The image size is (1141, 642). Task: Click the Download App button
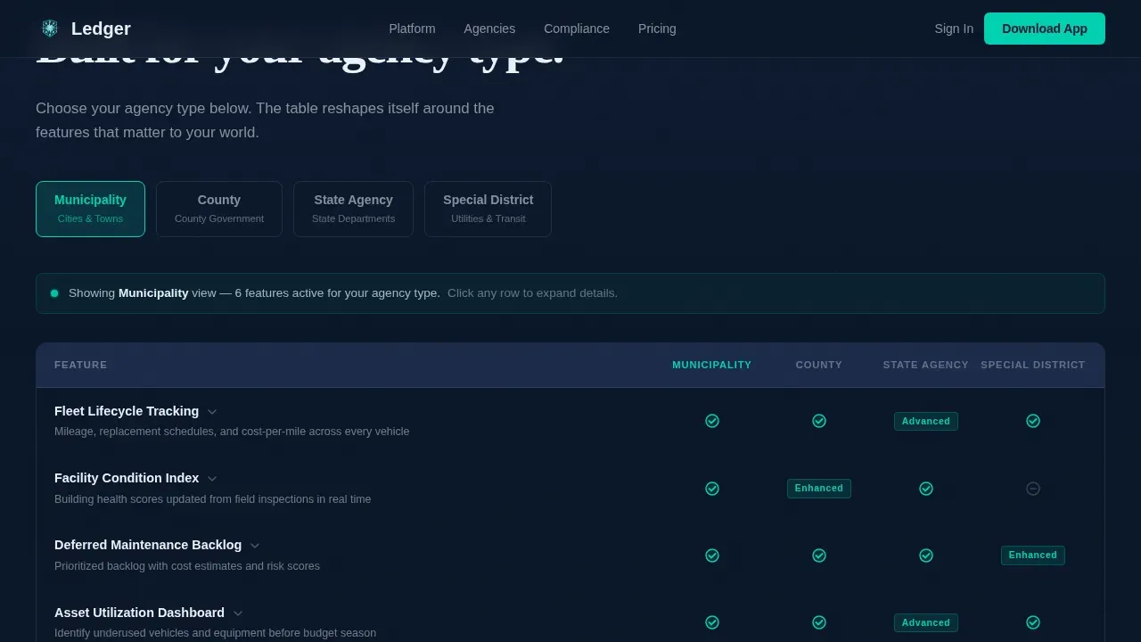point(1045,29)
